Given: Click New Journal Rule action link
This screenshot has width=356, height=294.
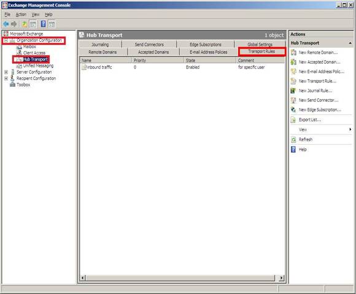Looking at the screenshot, I should point(315,91).
